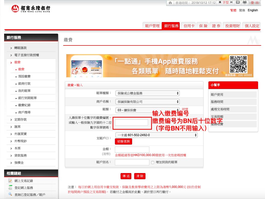This screenshot has height=199, width=265.
Task: Click the 登記網上服務 form icon
Action: pyautogui.click(x=10, y=188)
